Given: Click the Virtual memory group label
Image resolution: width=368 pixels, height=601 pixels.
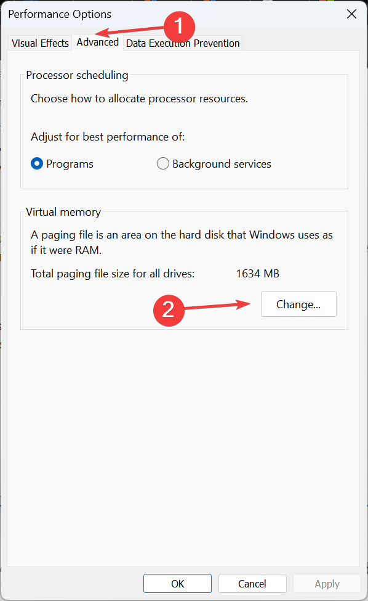Looking at the screenshot, I should click(x=63, y=212).
